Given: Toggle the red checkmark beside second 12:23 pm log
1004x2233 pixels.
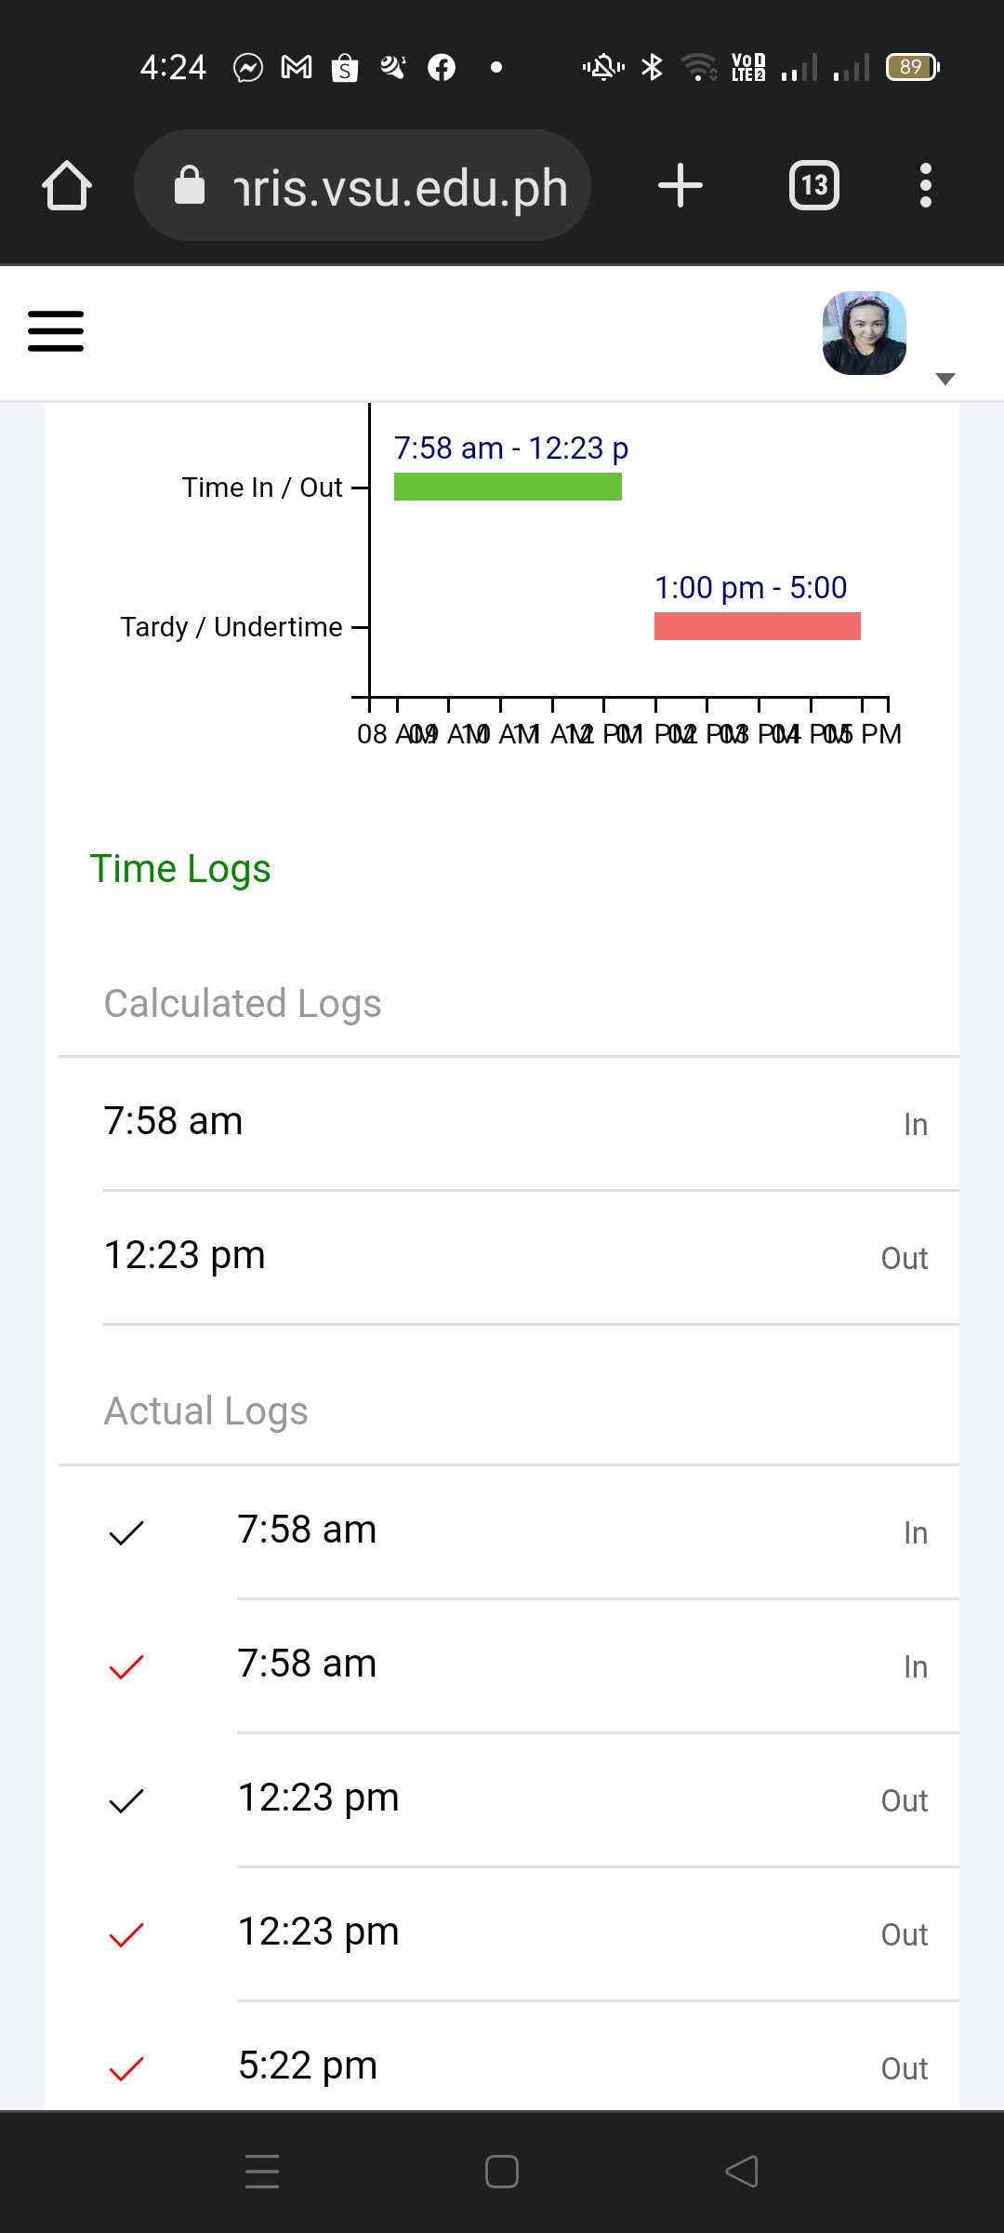Looking at the screenshot, I should point(126,1934).
